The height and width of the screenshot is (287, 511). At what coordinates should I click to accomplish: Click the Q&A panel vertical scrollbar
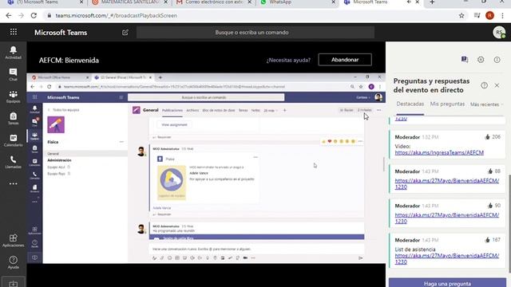[509, 225]
